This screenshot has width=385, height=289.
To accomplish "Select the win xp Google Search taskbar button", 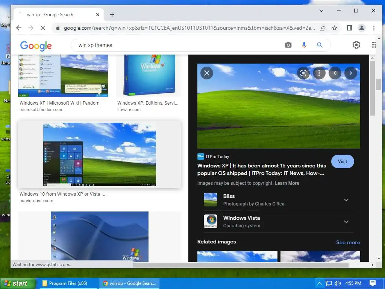I will (x=129, y=283).
